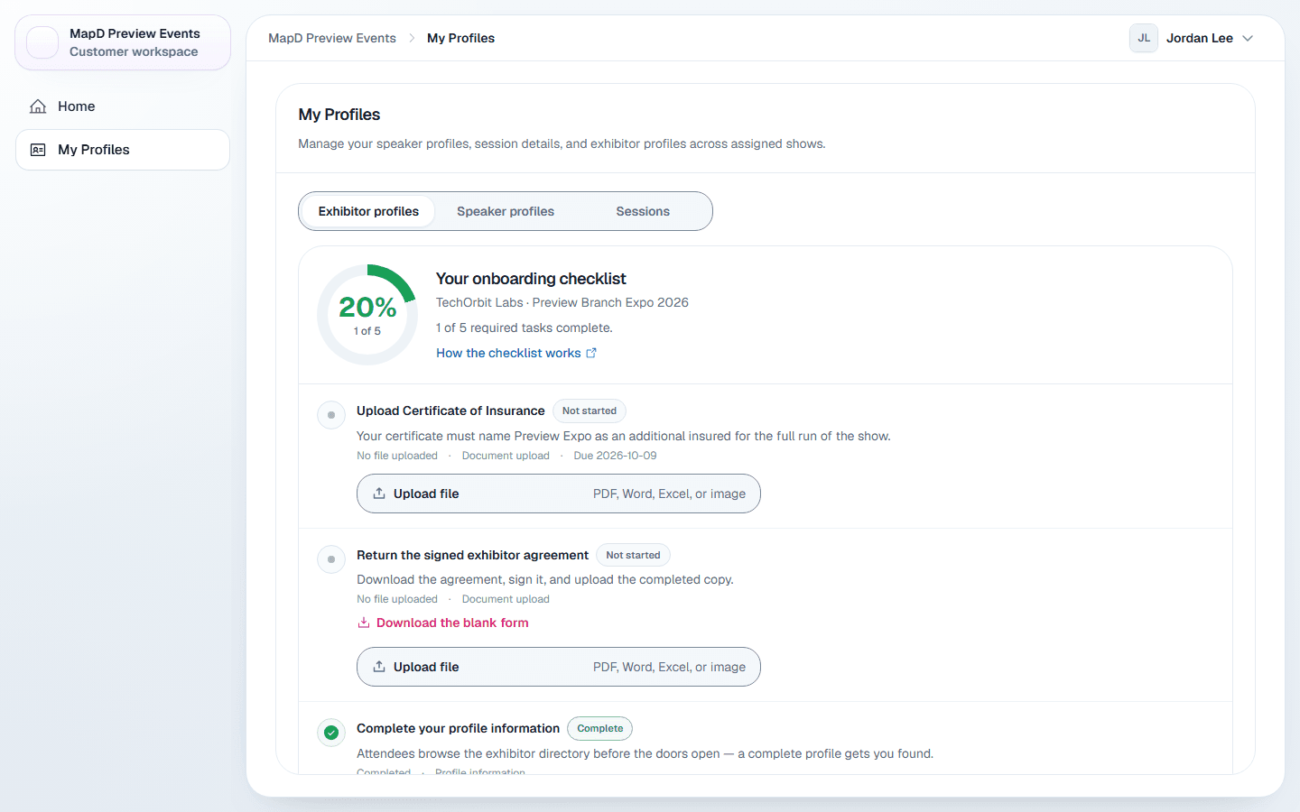Click the status circle for Upload Certificate of Insurance
The width and height of the screenshot is (1300, 812).
[x=331, y=415]
